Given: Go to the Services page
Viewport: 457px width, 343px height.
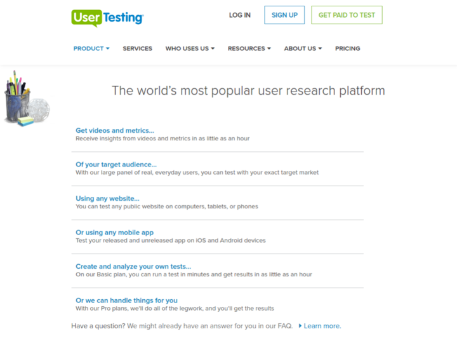Looking at the screenshot, I should [137, 48].
